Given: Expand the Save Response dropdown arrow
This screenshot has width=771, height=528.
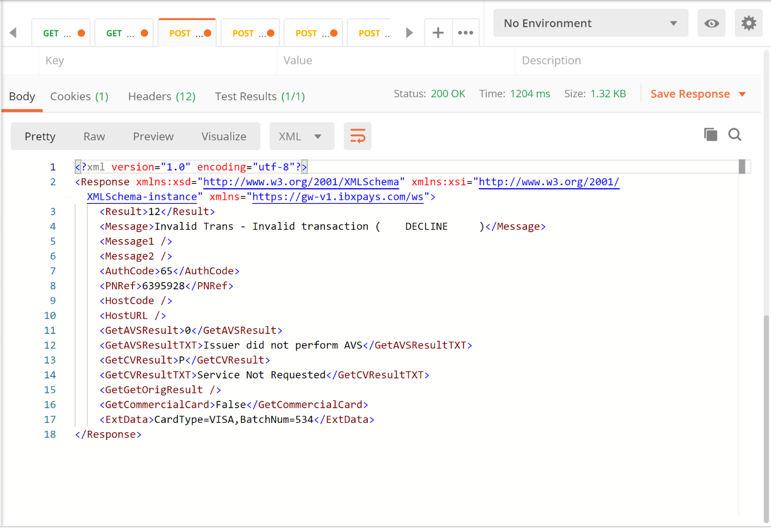Looking at the screenshot, I should 742,94.
